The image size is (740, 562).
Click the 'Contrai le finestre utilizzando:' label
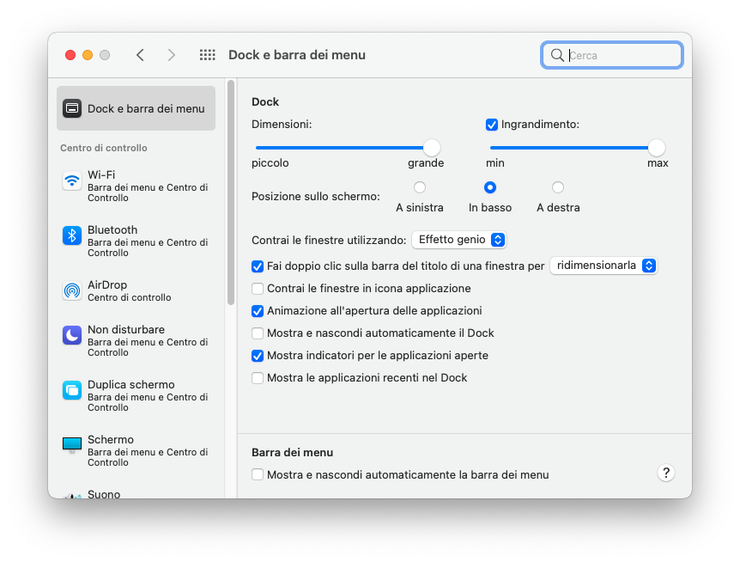[329, 241]
